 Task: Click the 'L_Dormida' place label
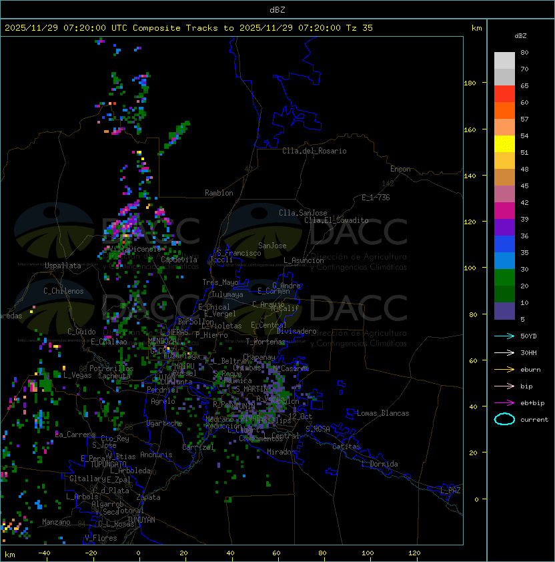pyautogui.click(x=380, y=464)
